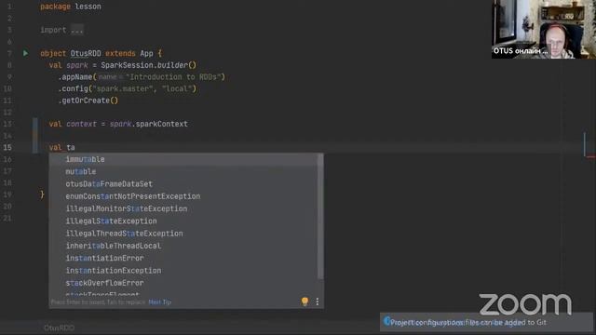Click the "Introduction to RDDs" string
The image size is (596, 335).
pos(174,77)
